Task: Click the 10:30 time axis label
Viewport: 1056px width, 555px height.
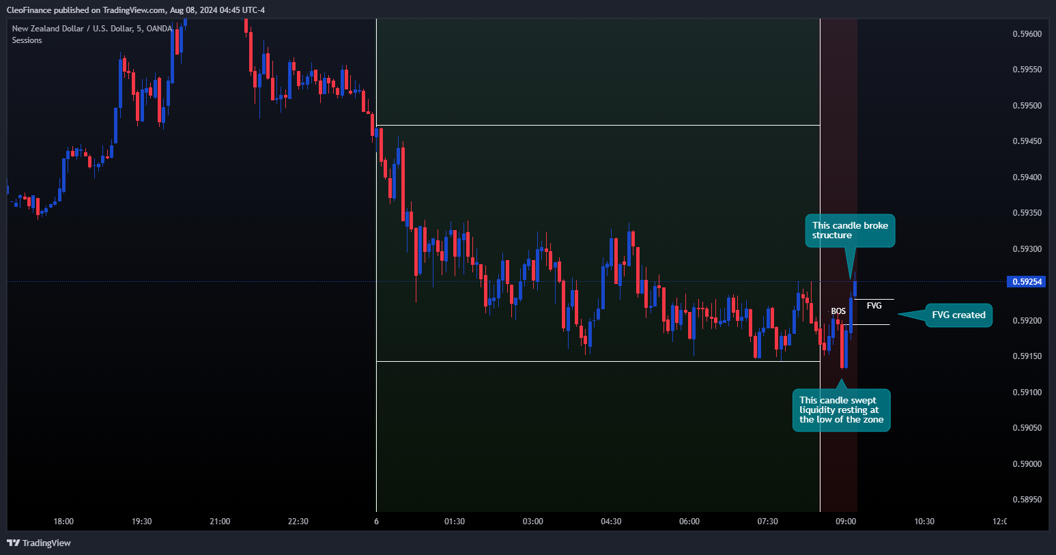Action: (924, 522)
